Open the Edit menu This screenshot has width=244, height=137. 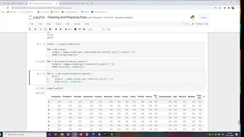[x=40, y=24]
